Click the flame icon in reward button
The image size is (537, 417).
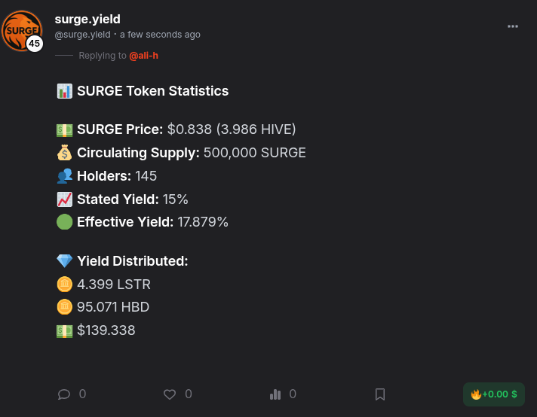(476, 394)
